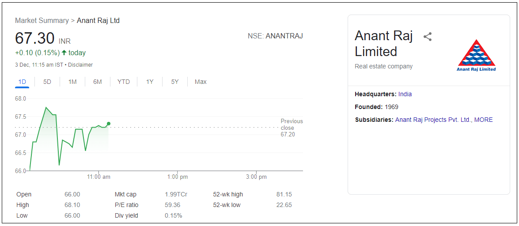Click the green current price dot on chart
Image resolution: width=519 pixels, height=226 pixels.
click(109, 124)
